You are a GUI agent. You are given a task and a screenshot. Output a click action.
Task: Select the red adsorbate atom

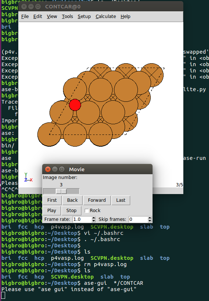(x=75, y=105)
